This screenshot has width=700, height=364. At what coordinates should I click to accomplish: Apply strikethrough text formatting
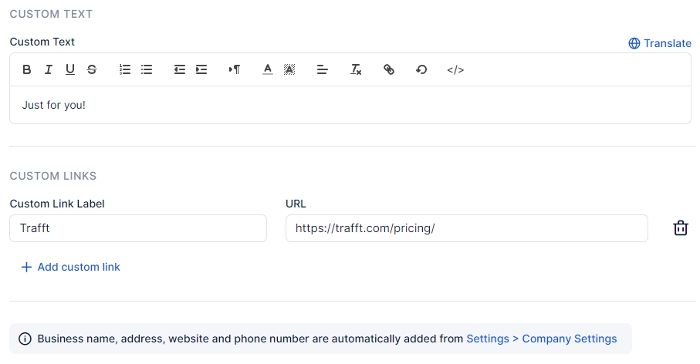coord(92,69)
